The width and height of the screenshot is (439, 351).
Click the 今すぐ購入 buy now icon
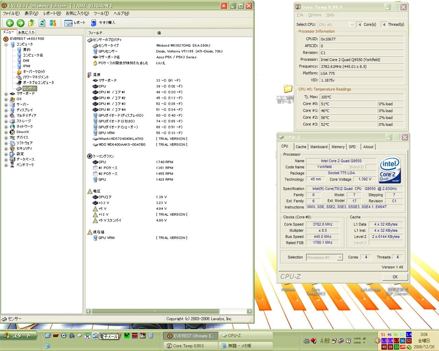point(94,23)
